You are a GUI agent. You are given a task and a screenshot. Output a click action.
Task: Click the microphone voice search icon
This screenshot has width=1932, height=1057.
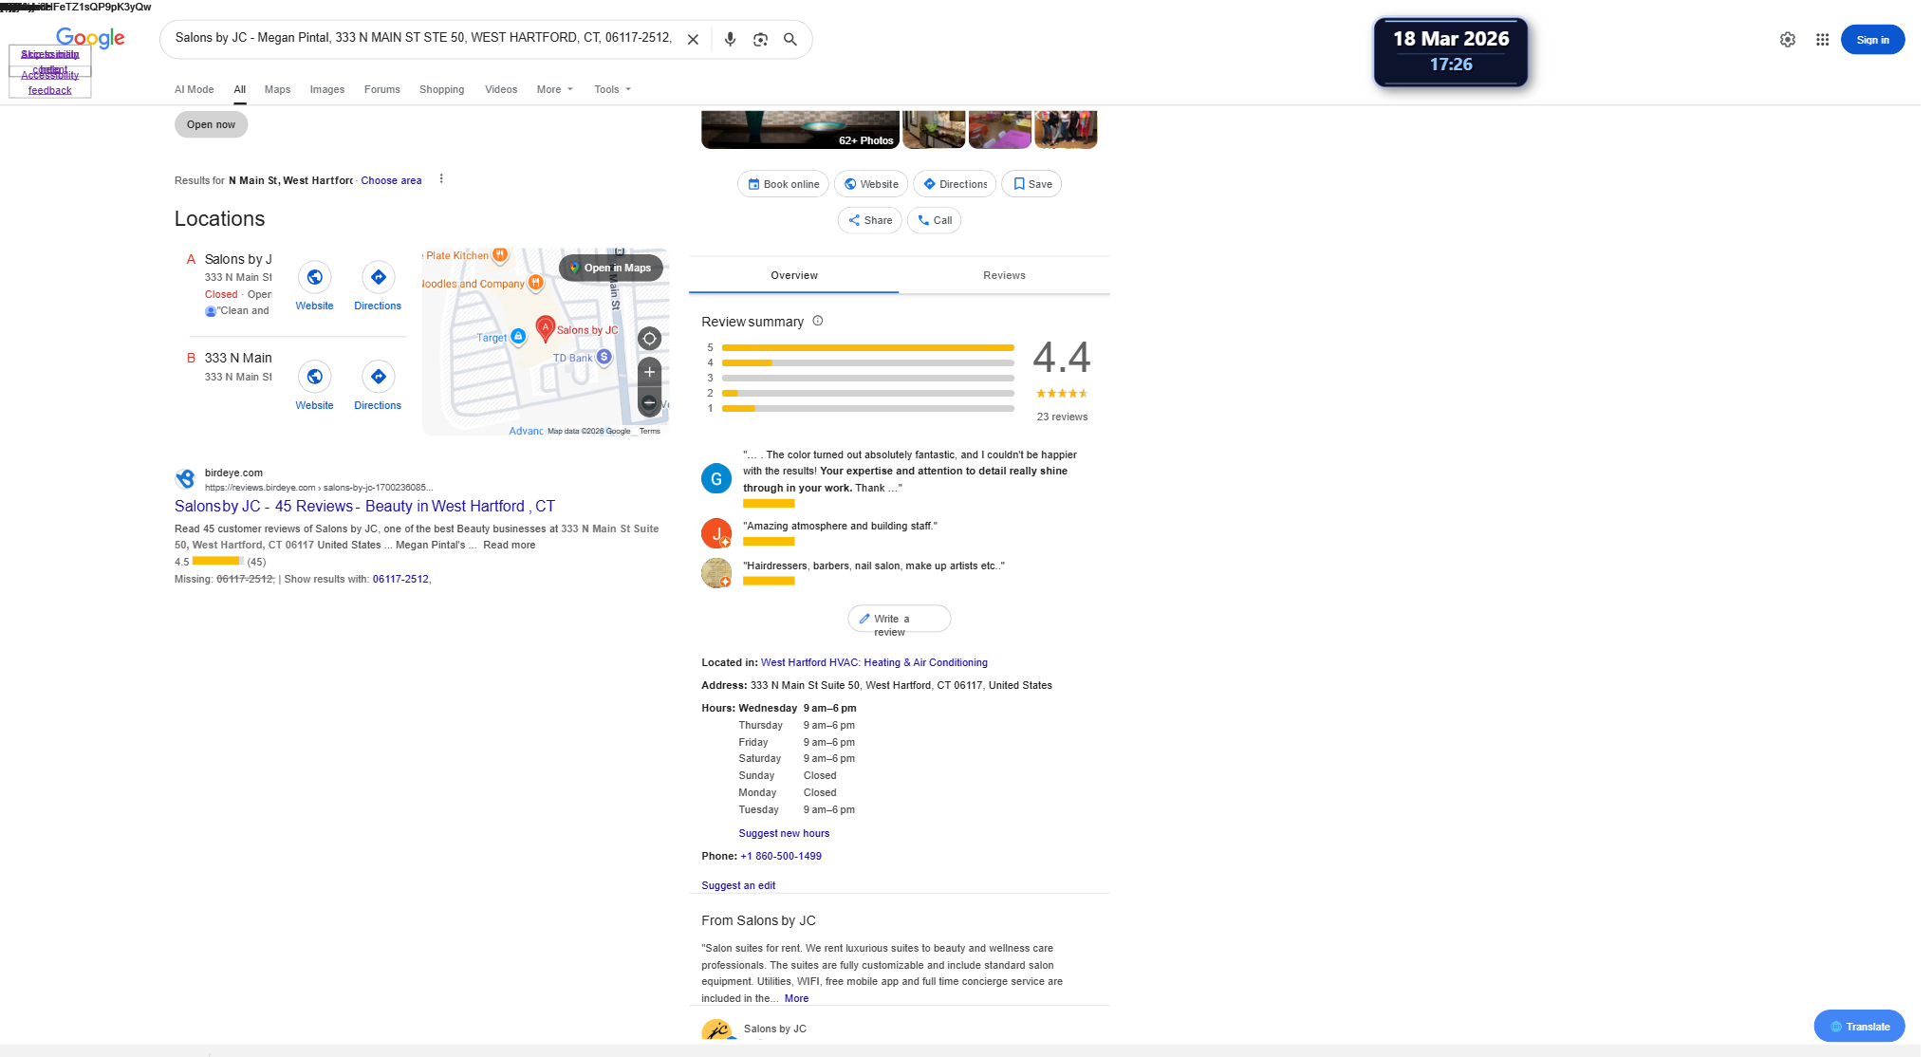[730, 40]
